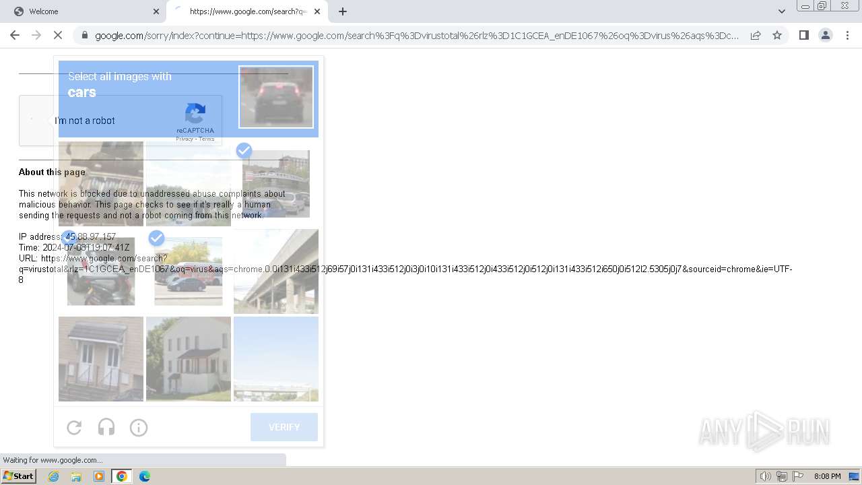Launch Internet Explorer from taskbar
Viewport: 862px width, 485px height.
(x=54, y=476)
